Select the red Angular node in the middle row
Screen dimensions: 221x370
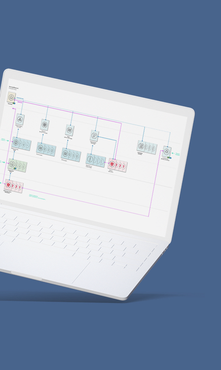click(112, 164)
